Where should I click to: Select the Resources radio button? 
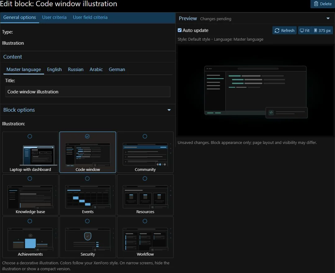(x=145, y=178)
